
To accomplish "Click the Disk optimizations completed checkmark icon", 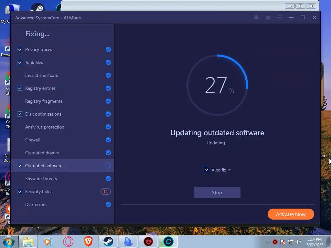I will 108,114.
